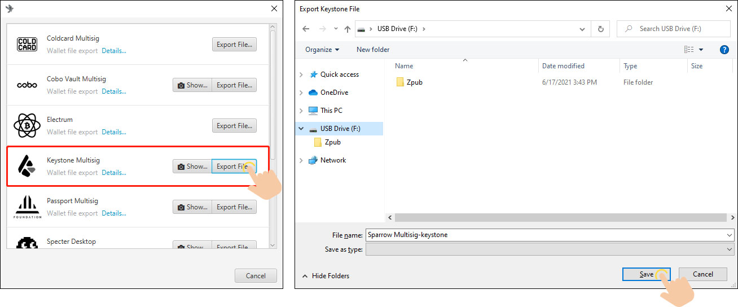Open the view options dropdown arrow
The image size is (738, 307).
[701, 50]
